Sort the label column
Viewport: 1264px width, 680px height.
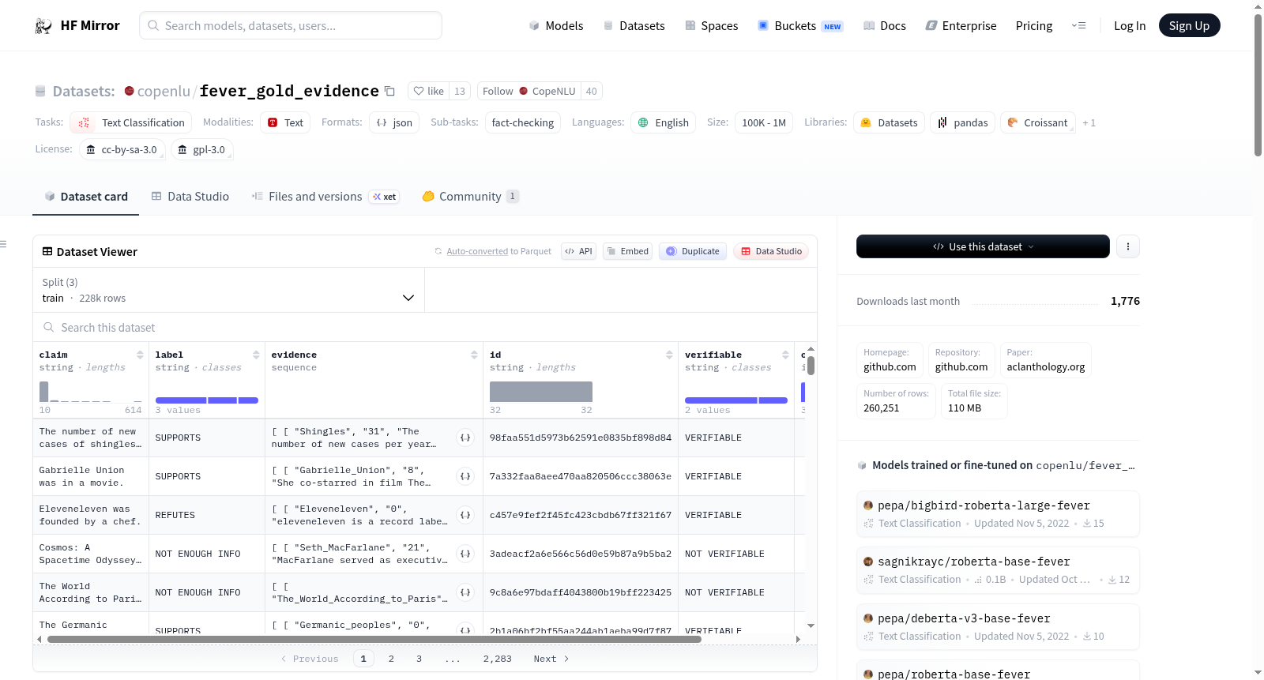(x=256, y=355)
